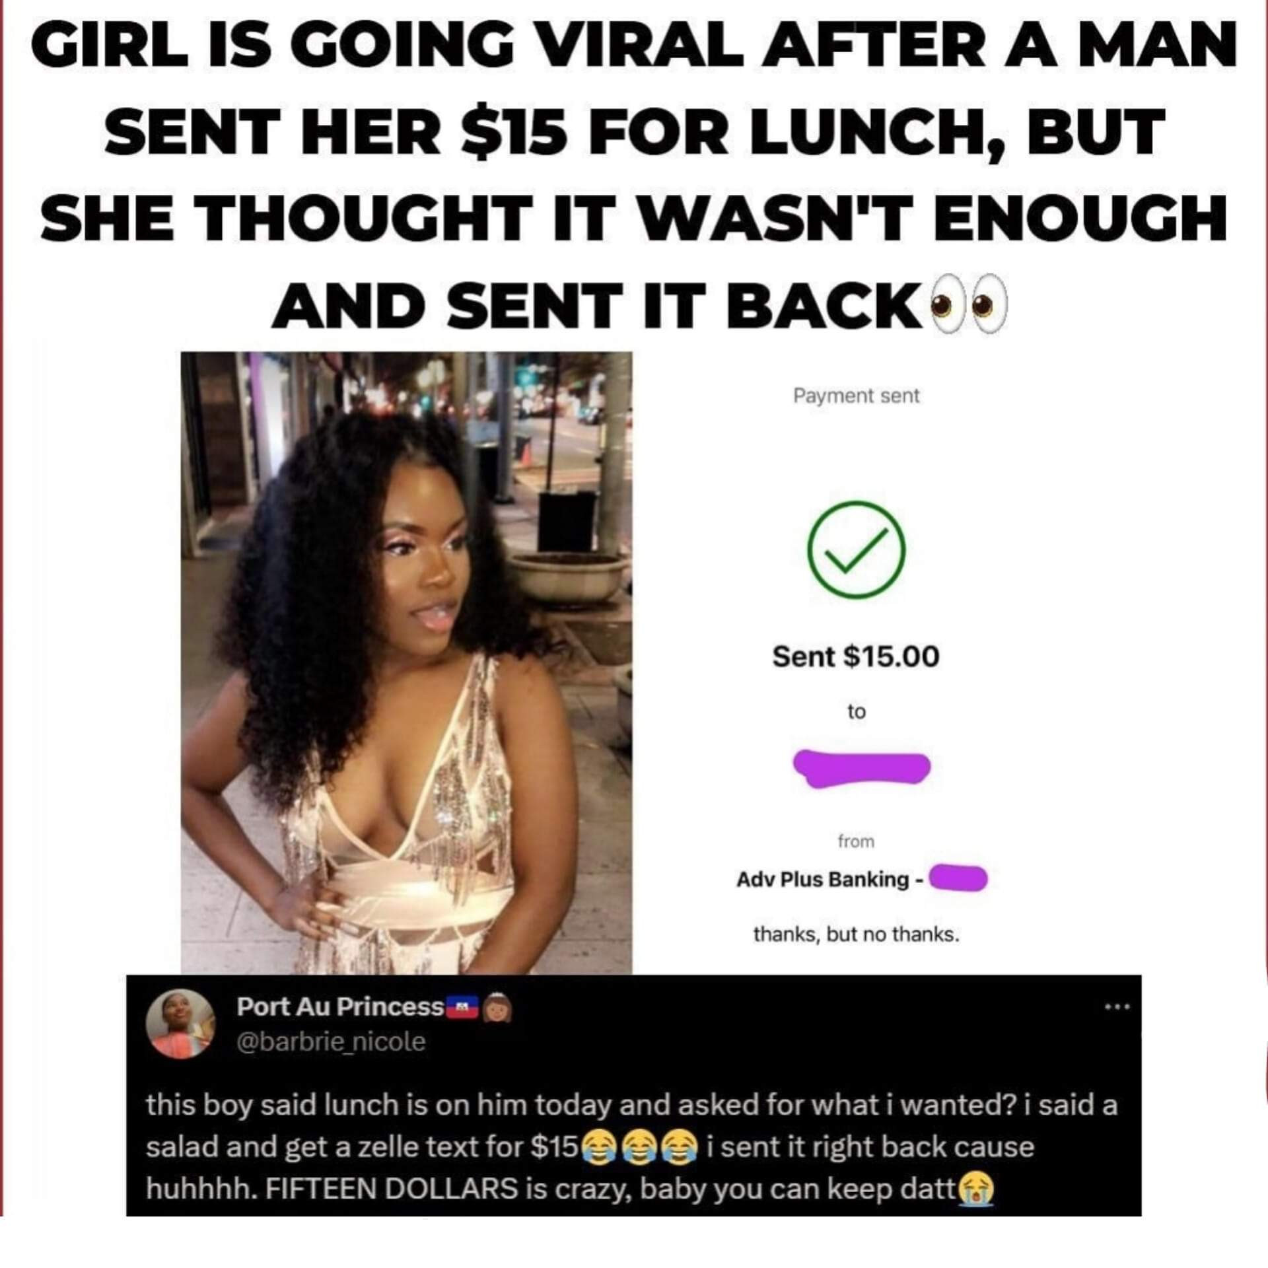Click the first laughing-crying emoji after $15

pos(597,1147)
